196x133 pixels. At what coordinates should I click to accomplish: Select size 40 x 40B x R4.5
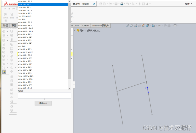click(43, 25)
